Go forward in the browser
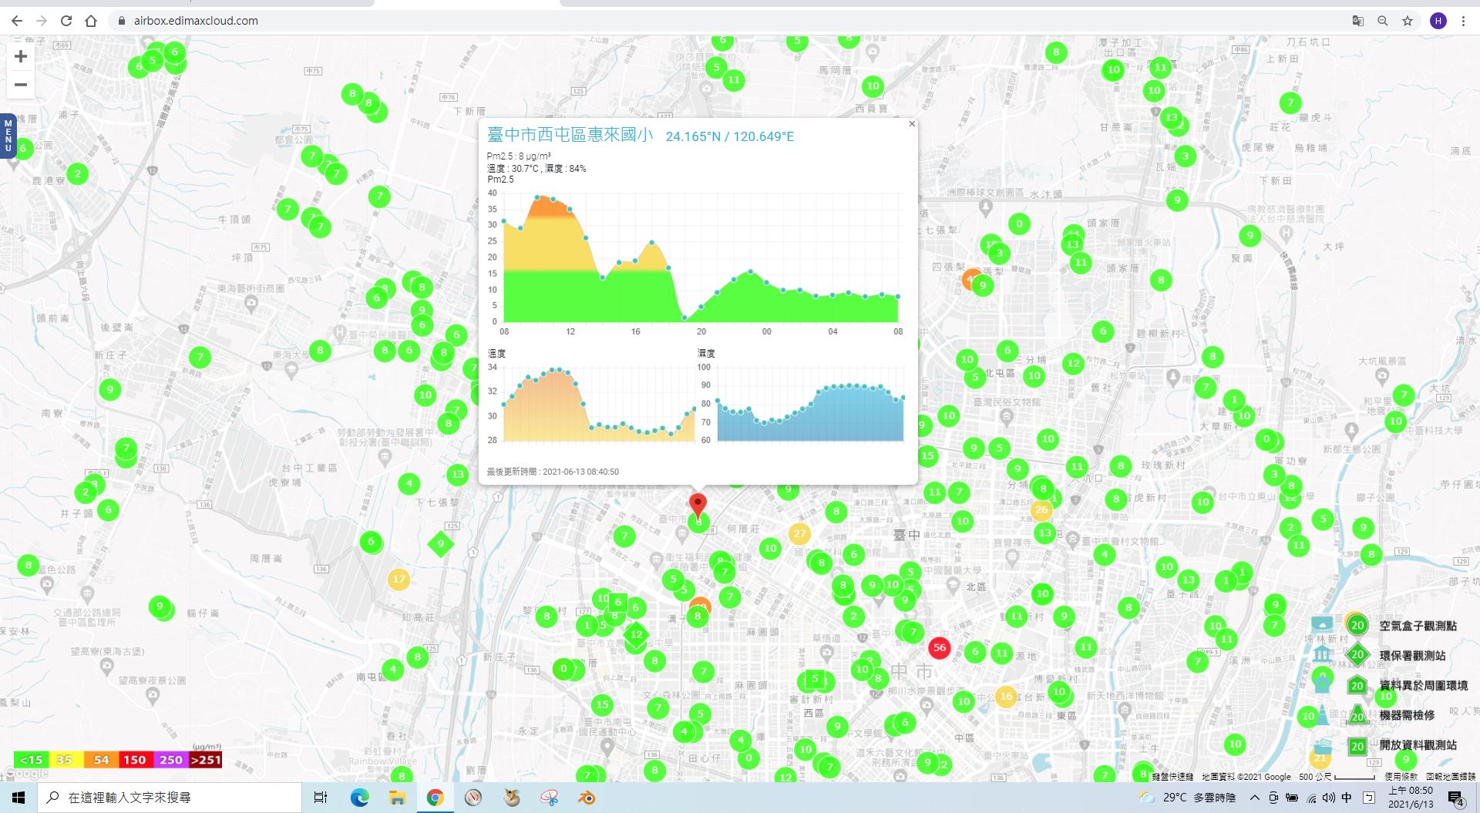Screen dimensions: 1480x813 pyautogui.click(x=42, y=21)
